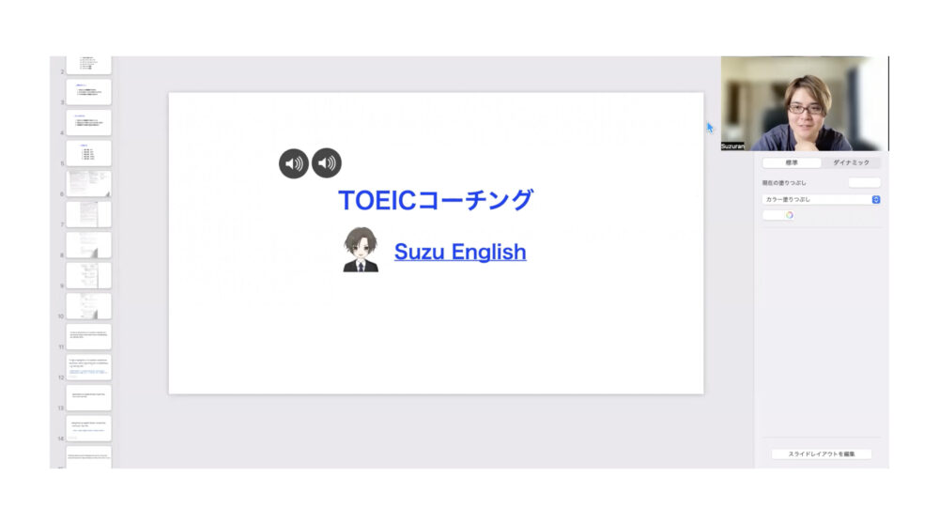The image size is (939, 523).
Task: Select slide 6 thumbnail in navigator
Action: 88,183
